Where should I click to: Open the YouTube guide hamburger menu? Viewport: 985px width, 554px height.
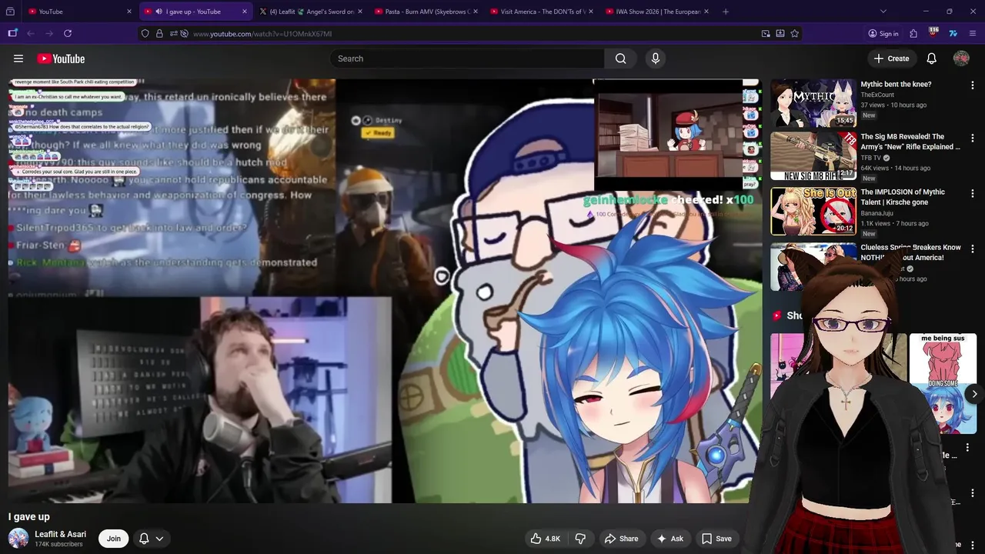pos(18,58)
